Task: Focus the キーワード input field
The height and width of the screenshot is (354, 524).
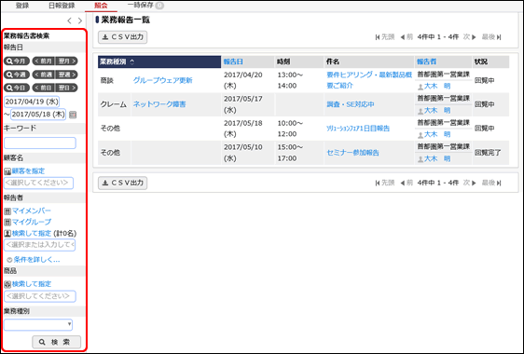Action: [x=40, y=143]
